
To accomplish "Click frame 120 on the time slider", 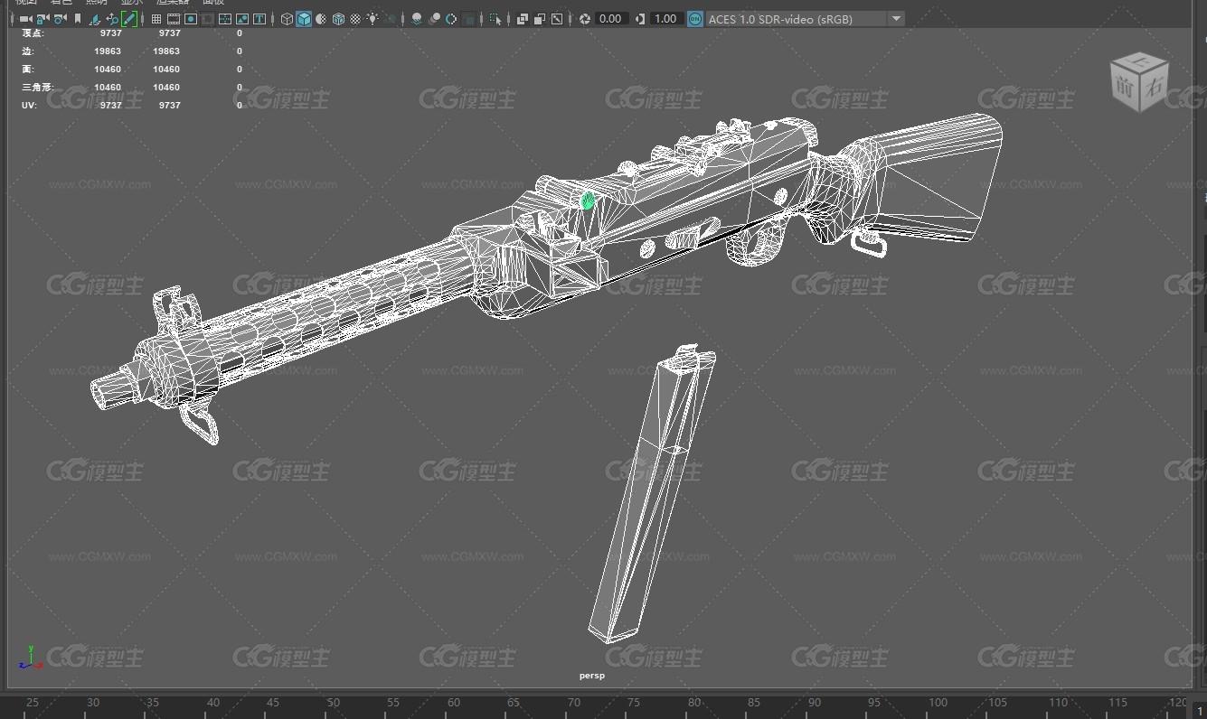I will [x=1177, y=703].
